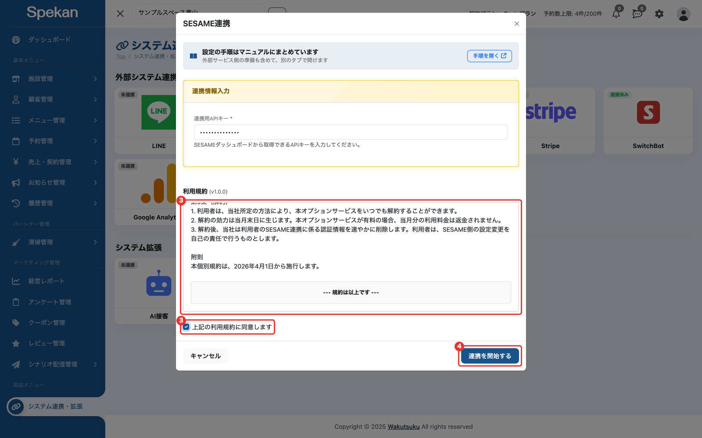The width and height of the screenshot is (702, 438).
Task: Expand 顧客管理 menu chevron
Action: pyautogui.click(x=95, y=99)
